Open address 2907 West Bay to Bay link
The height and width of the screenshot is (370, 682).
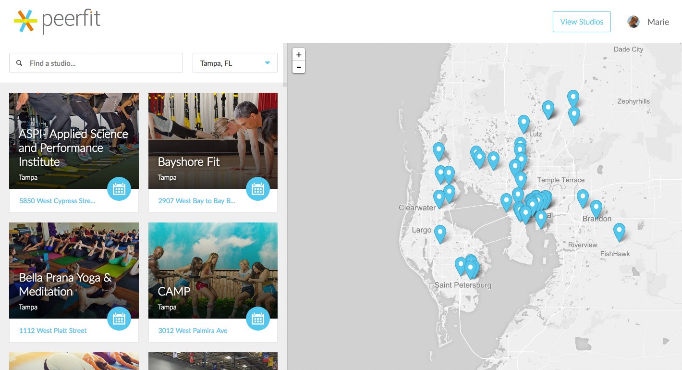pos(196,201)
